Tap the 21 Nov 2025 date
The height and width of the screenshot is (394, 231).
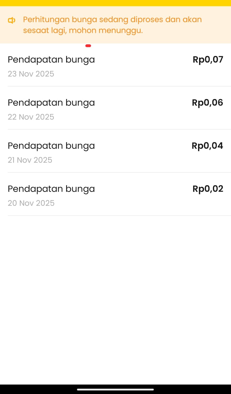coord(30,160)
